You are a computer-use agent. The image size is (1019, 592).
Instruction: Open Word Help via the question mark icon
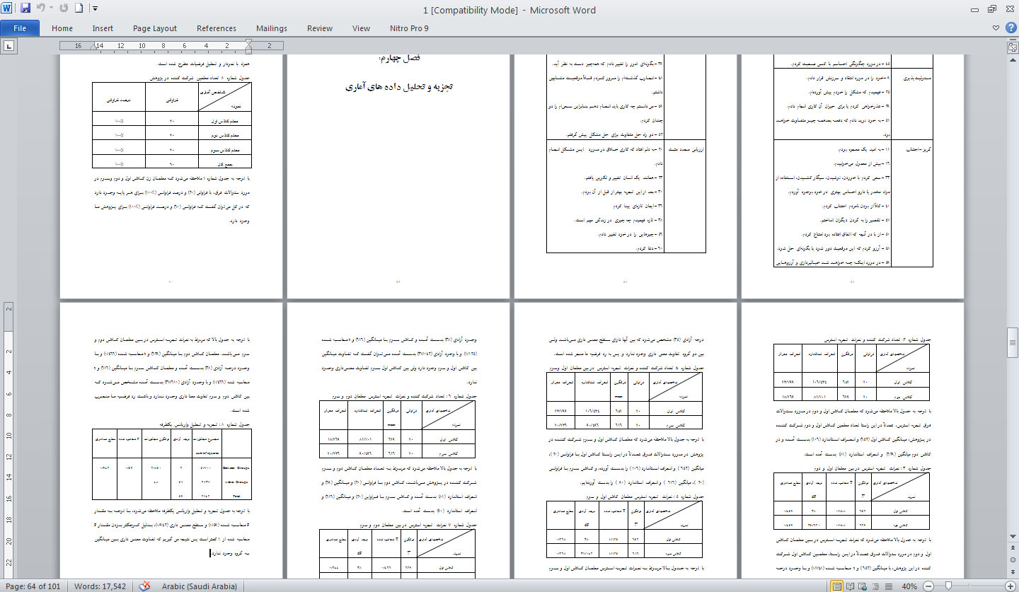tap(1009, 28)
